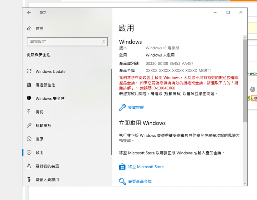Click the 啟用 checkmark circle icon
The image size is (257, 200).
(x=29, y=152)
